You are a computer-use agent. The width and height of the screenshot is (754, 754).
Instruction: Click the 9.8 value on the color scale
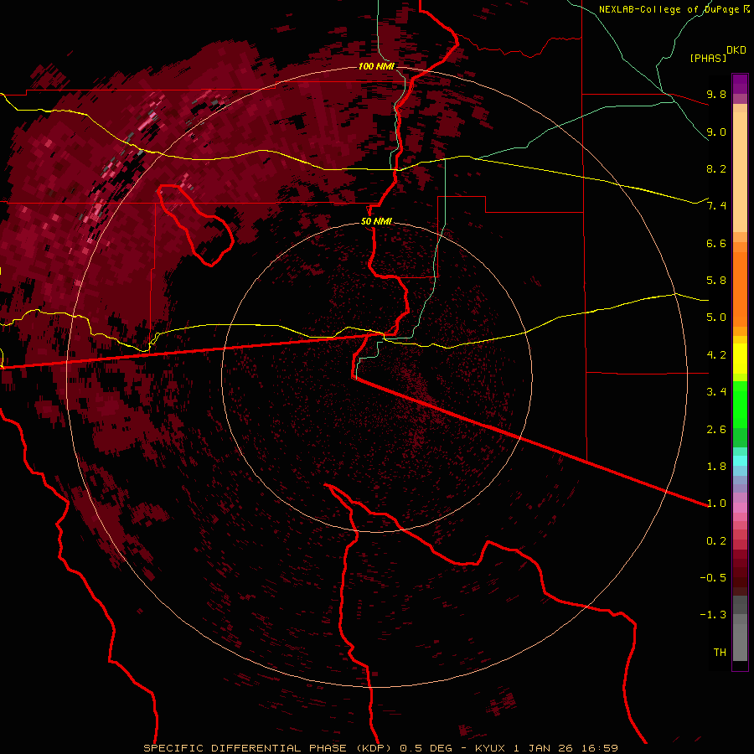716,94
